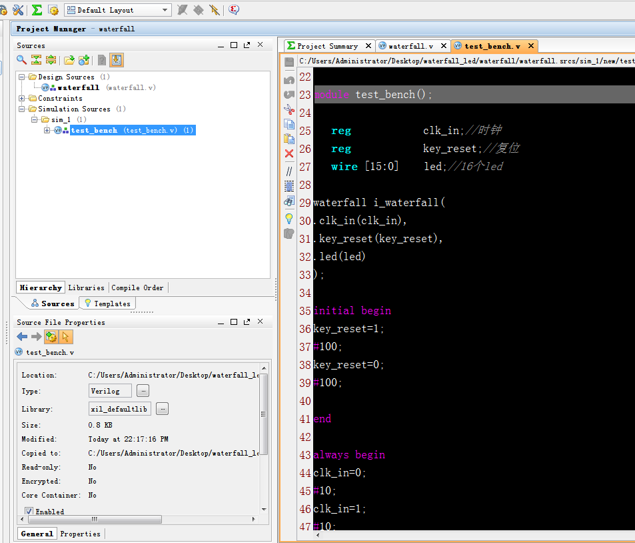Viewport: 635px width, 543px height.
Task: Click the browse button next to xil_defaultlib
Action: [162, 409]
